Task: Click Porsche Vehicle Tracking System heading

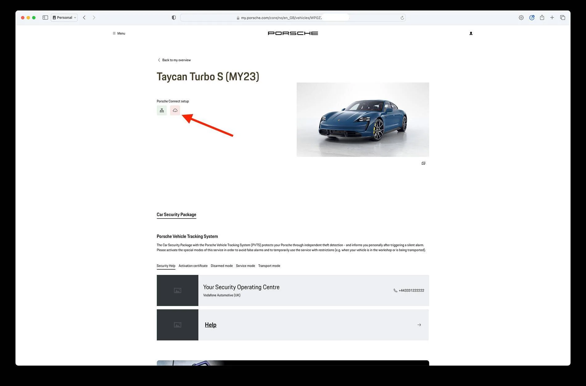Action: (187, 236)
